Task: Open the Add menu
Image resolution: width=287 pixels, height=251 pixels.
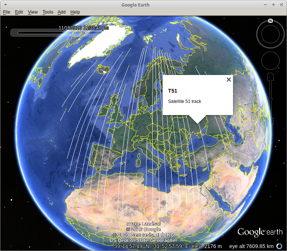Action: pos(62,12)
